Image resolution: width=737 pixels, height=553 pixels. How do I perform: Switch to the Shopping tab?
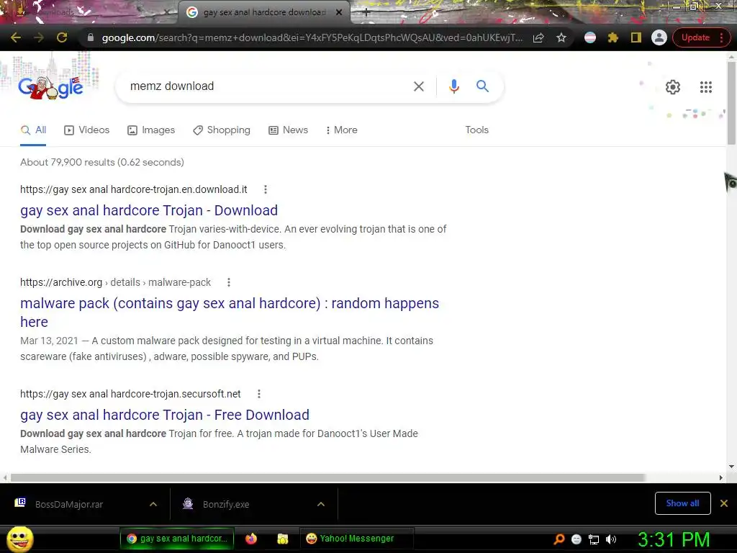[222, 130]
